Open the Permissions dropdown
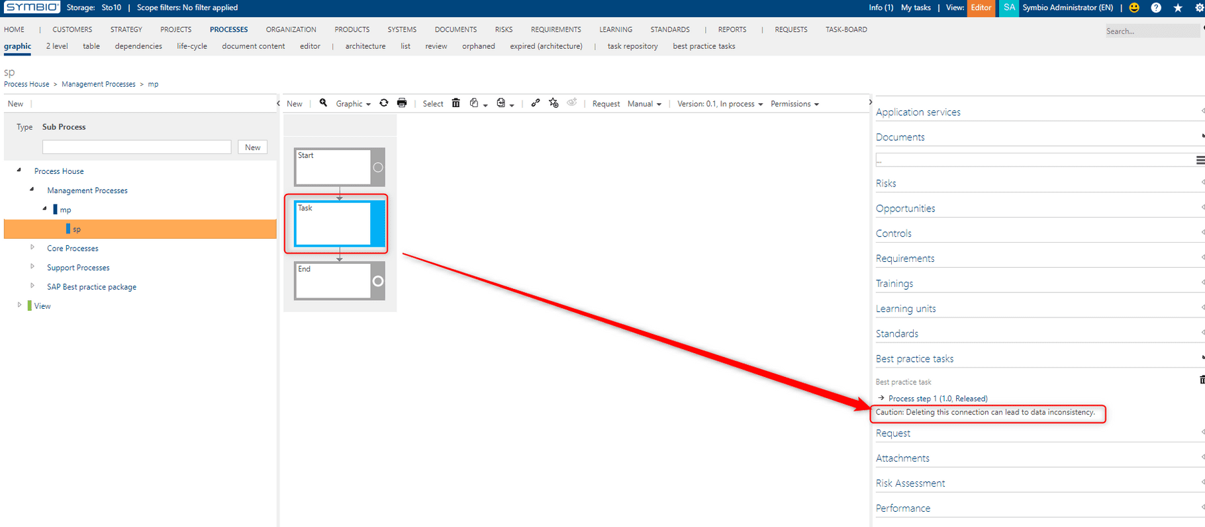Screen dimensions: 1205x527 [795, 104]
